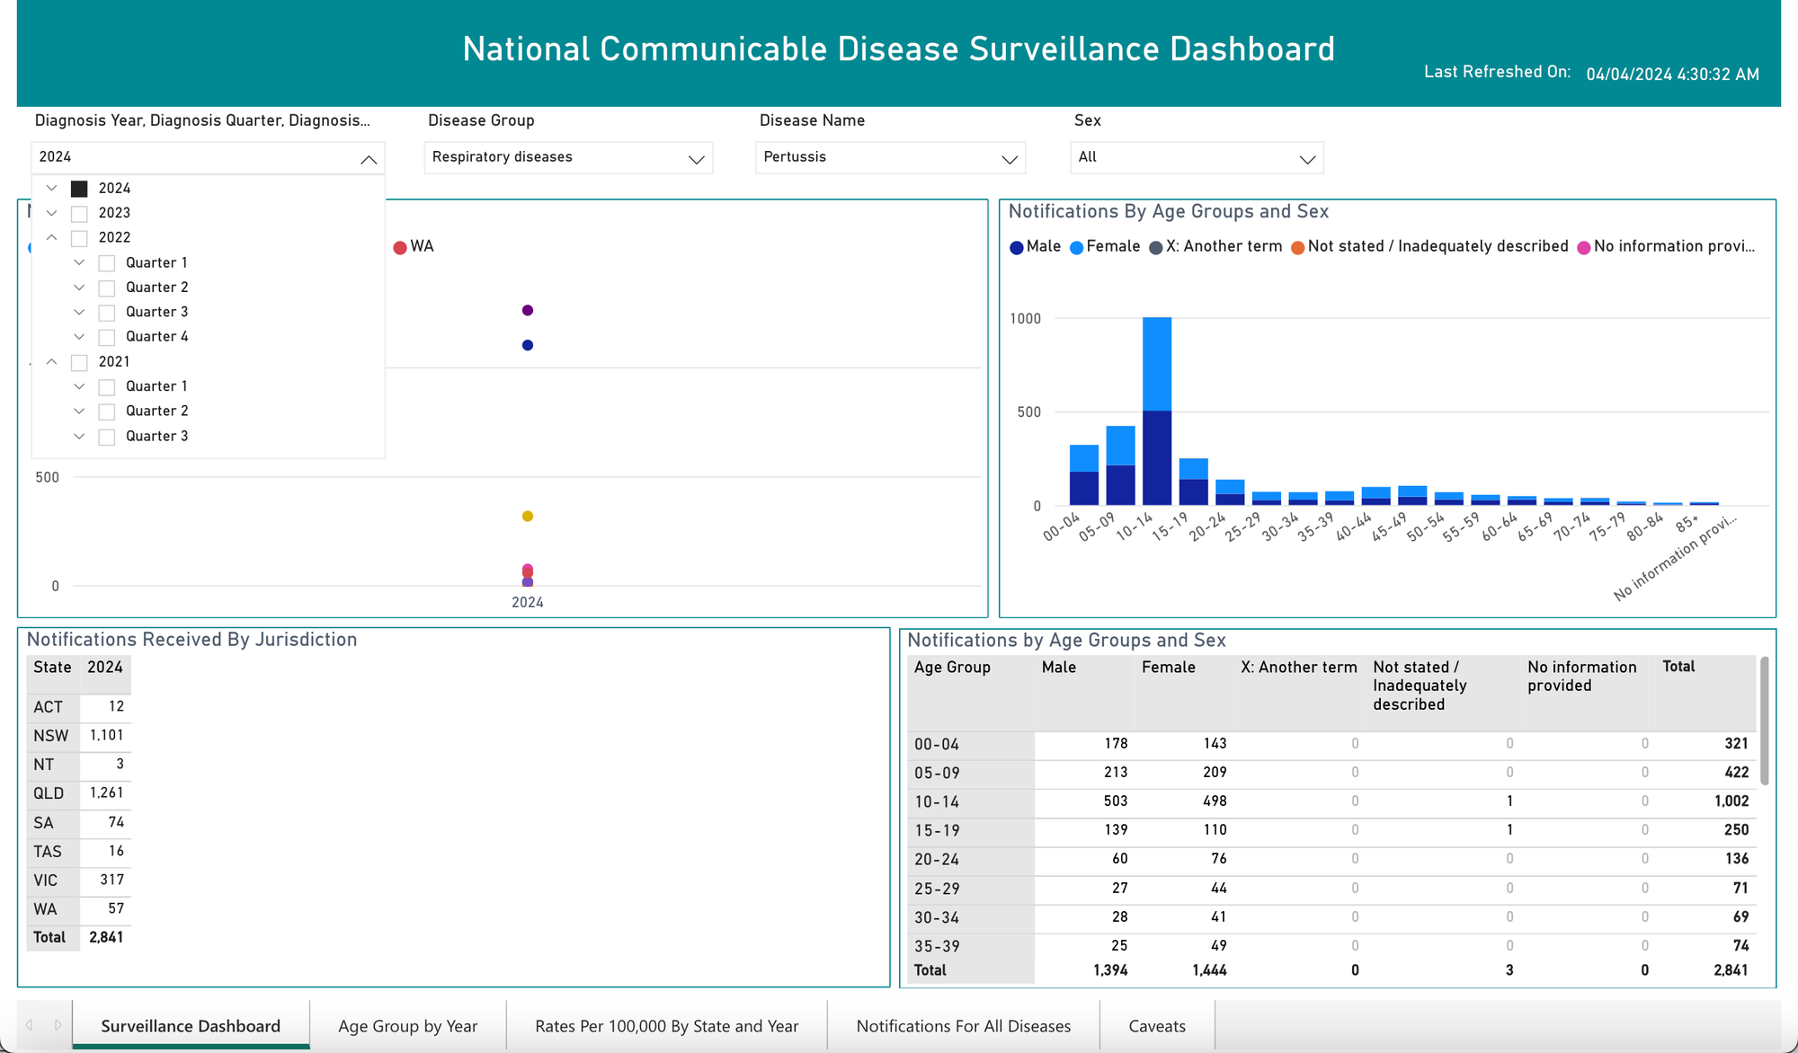
Task: Open the Caveats tab
Action: pyautogui.click(x=1157, y=1026)
